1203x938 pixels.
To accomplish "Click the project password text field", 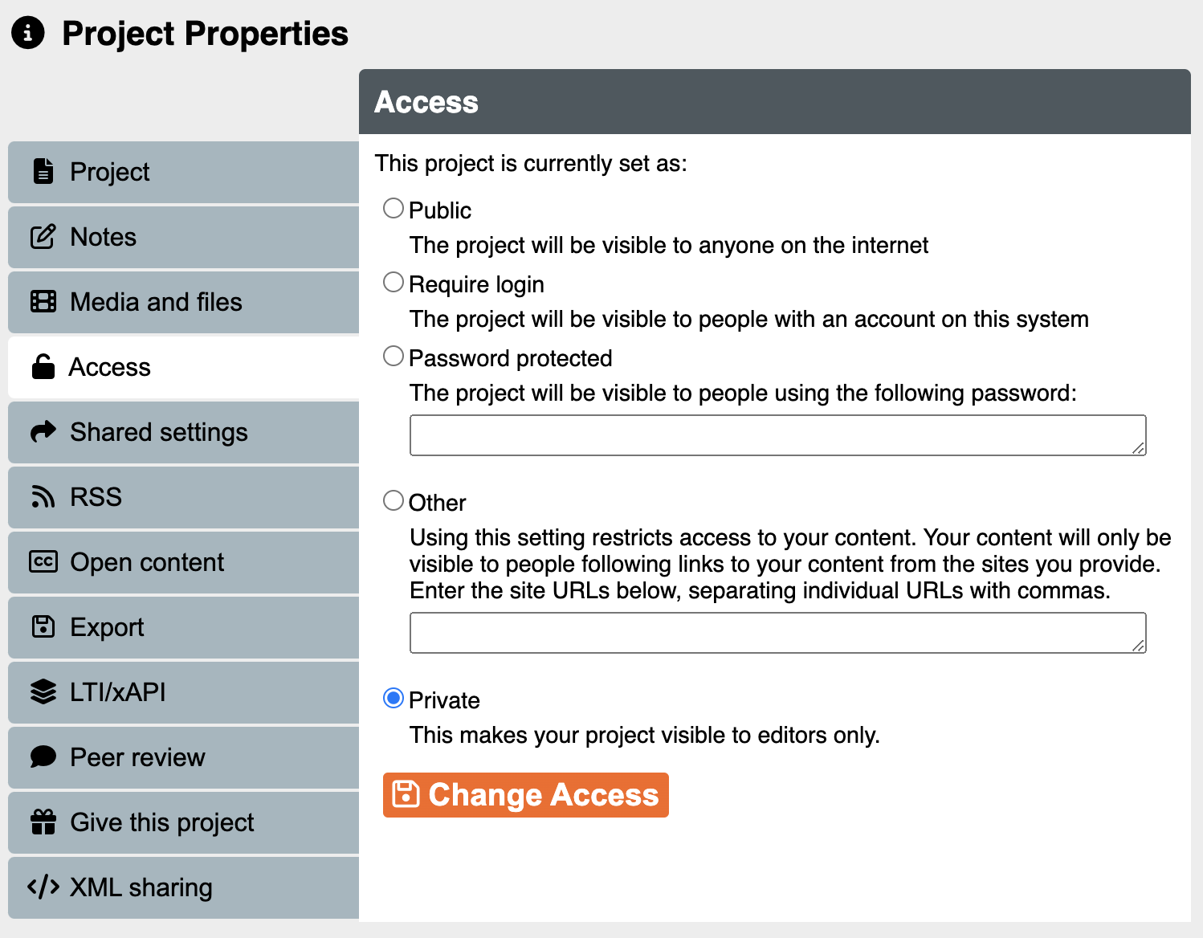I will click(x=777, y=435).
